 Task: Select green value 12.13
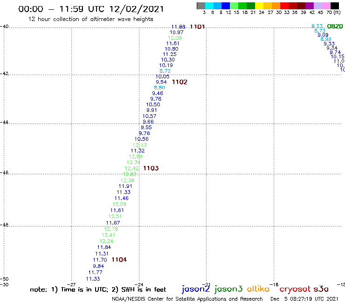(x=140, y=145)
